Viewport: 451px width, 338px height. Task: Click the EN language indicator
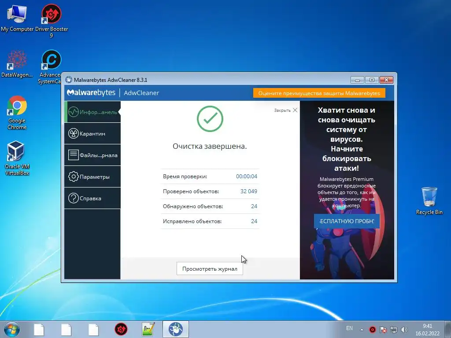coord(349,328)
